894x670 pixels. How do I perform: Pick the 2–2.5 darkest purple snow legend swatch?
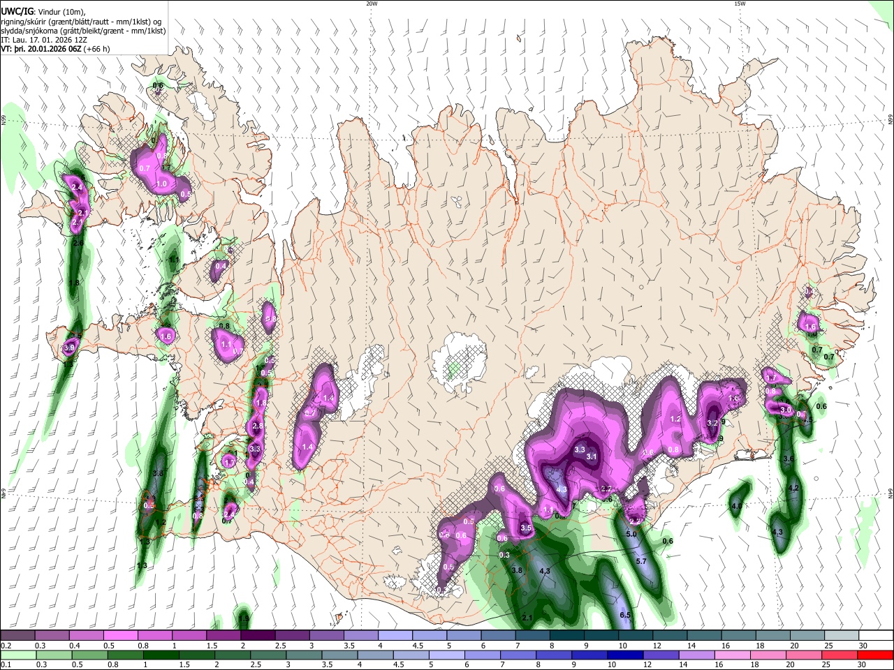pos(258,635)
